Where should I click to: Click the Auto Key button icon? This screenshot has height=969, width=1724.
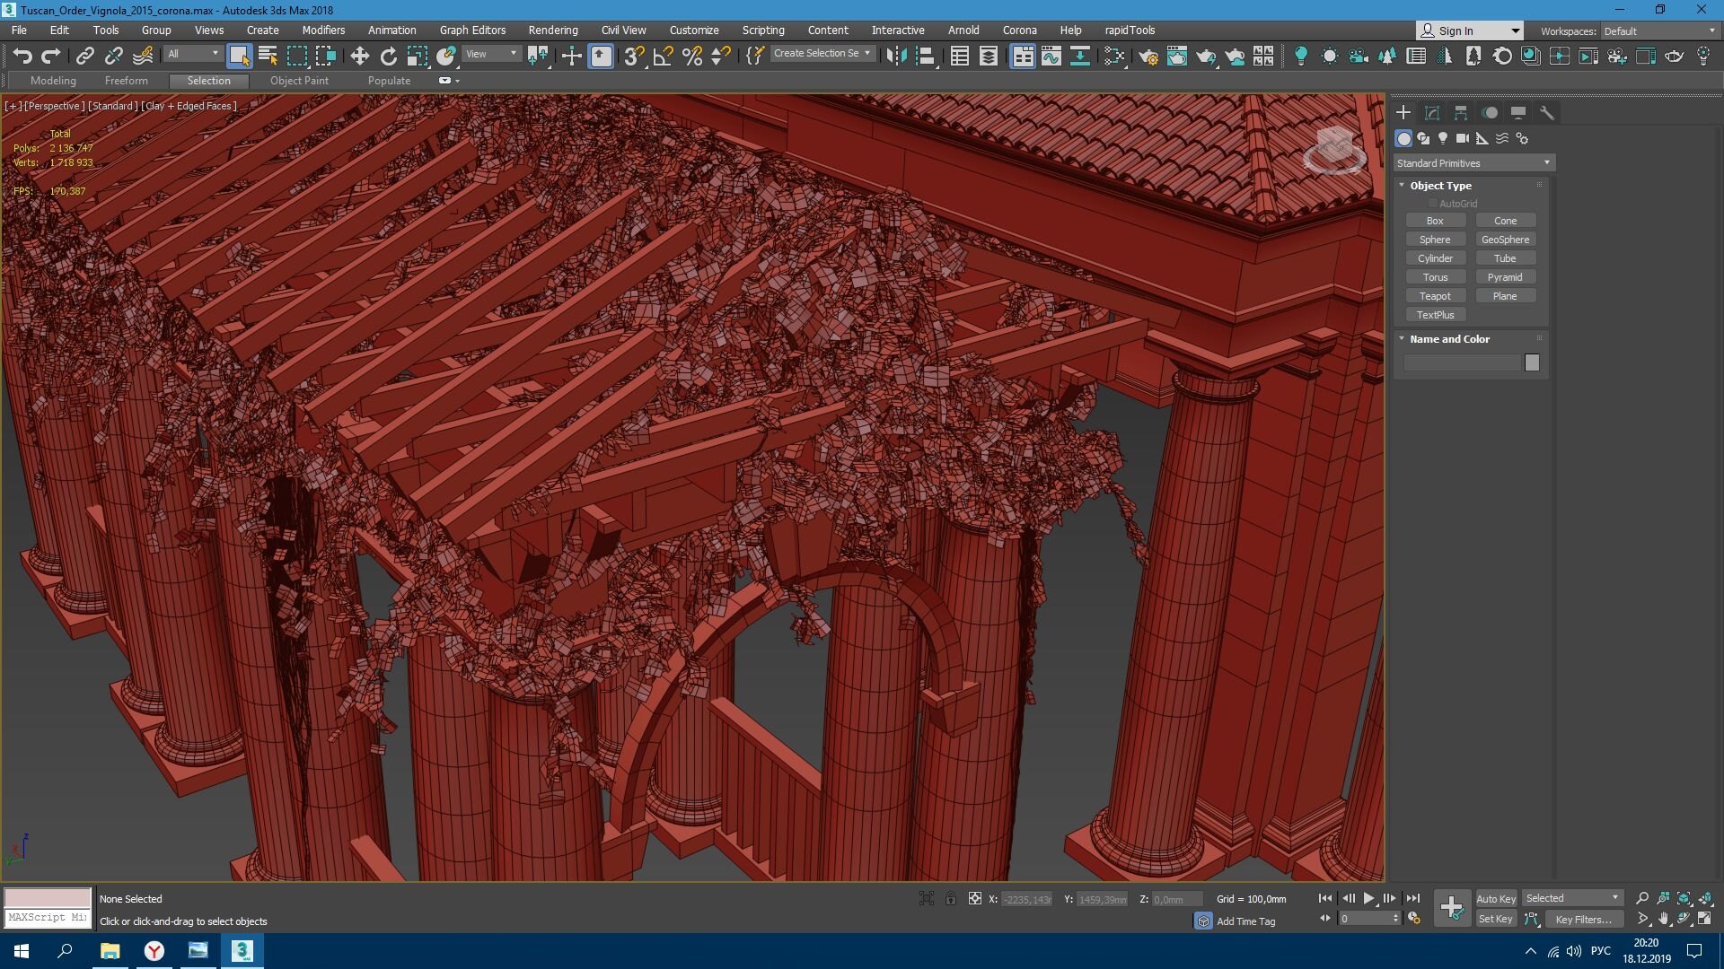[1495, 899]
